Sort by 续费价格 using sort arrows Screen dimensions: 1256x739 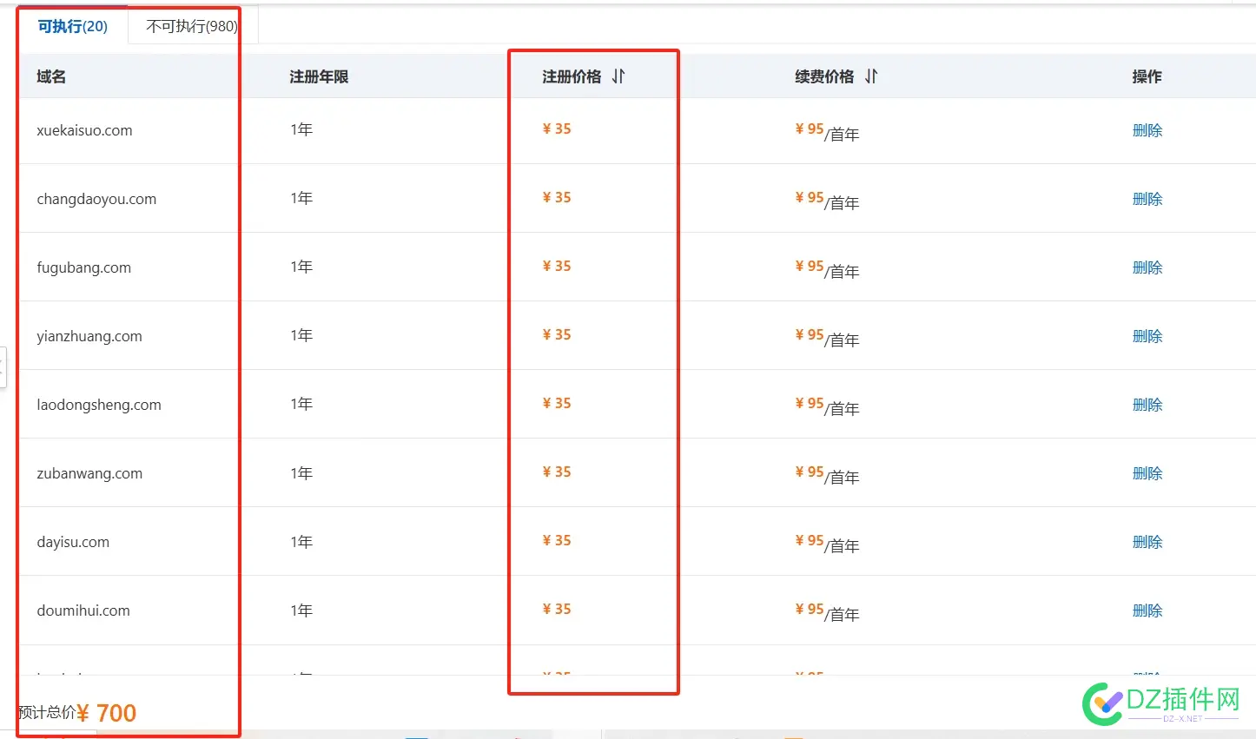tap(871, 76)
